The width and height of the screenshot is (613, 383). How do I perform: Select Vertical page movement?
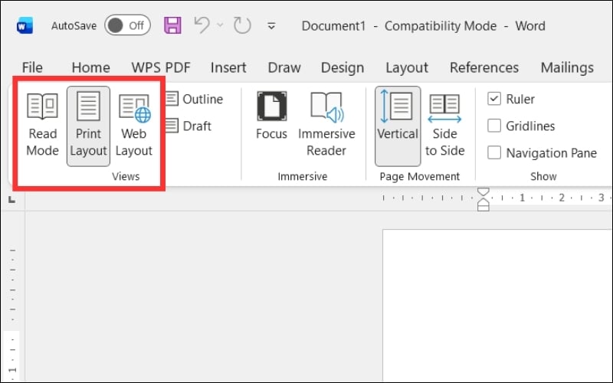398,124
